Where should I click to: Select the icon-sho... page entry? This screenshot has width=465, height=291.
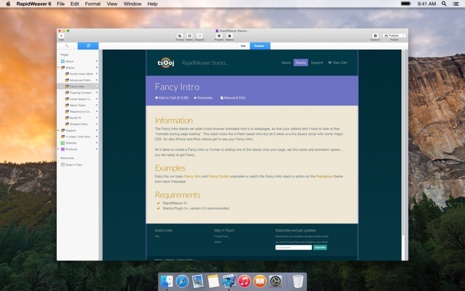click(x=79, y=137)
